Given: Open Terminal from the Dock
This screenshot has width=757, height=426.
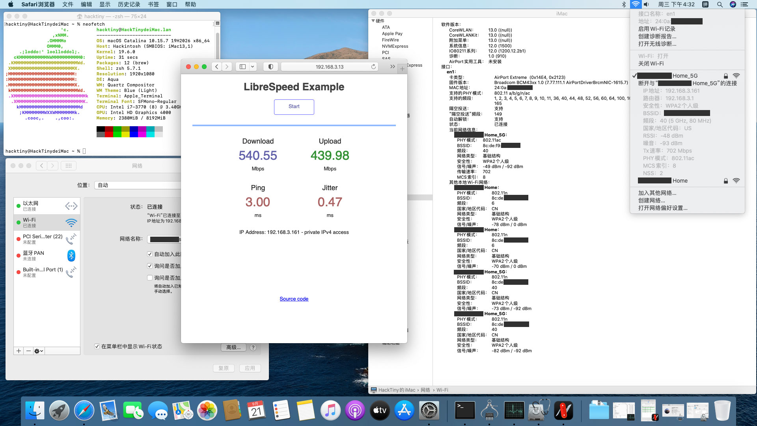Looking at the screenshot, I should pyautogui.click(x=465, y=411).
